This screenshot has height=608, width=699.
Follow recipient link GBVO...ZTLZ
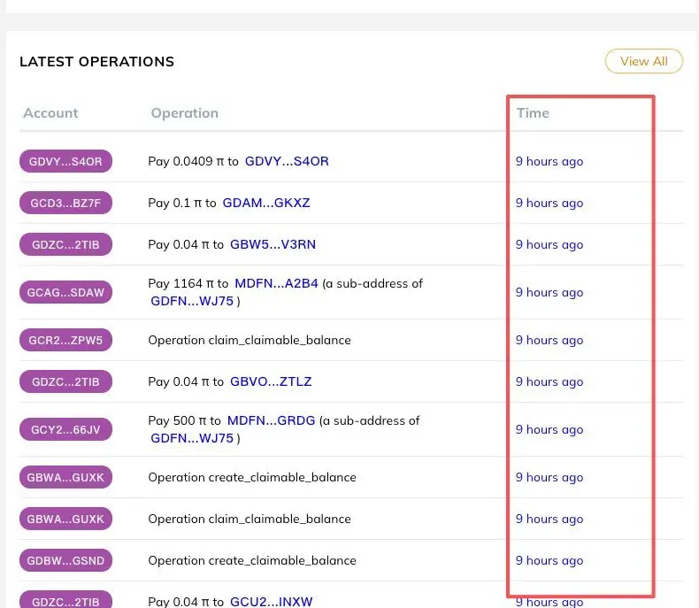click(271, 381)
